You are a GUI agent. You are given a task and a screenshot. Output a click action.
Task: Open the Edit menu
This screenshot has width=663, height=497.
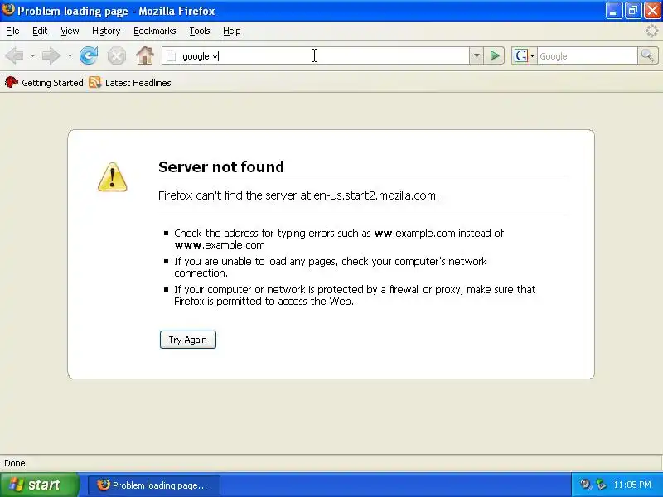click(40, 31)
